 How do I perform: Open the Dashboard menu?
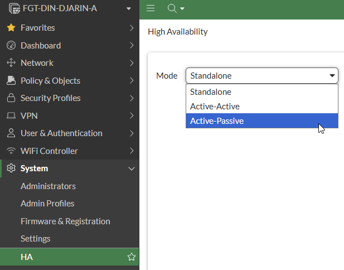pyautogui.click(x=69, y=45)
